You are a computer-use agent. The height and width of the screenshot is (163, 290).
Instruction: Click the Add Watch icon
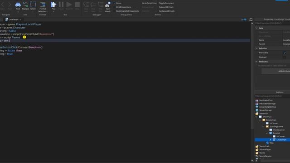click(108, 5)
